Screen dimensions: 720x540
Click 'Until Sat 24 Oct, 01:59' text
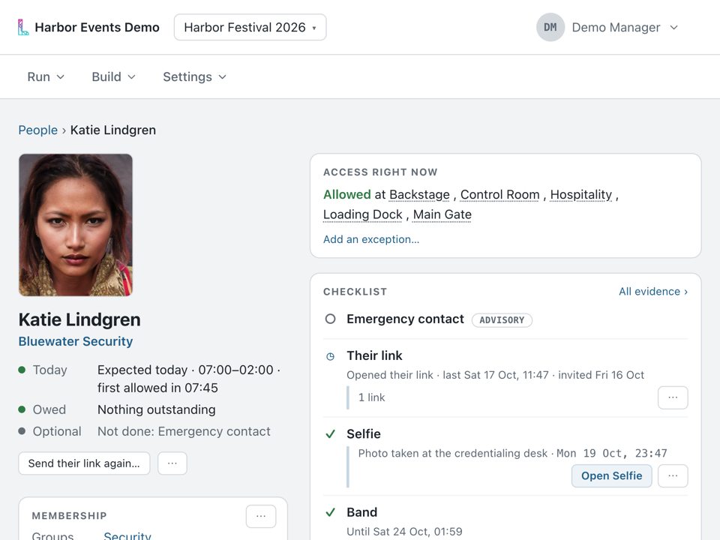404,532
